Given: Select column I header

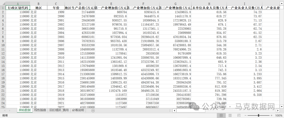Looking at the screenshot, I should [x=245, y=3].
